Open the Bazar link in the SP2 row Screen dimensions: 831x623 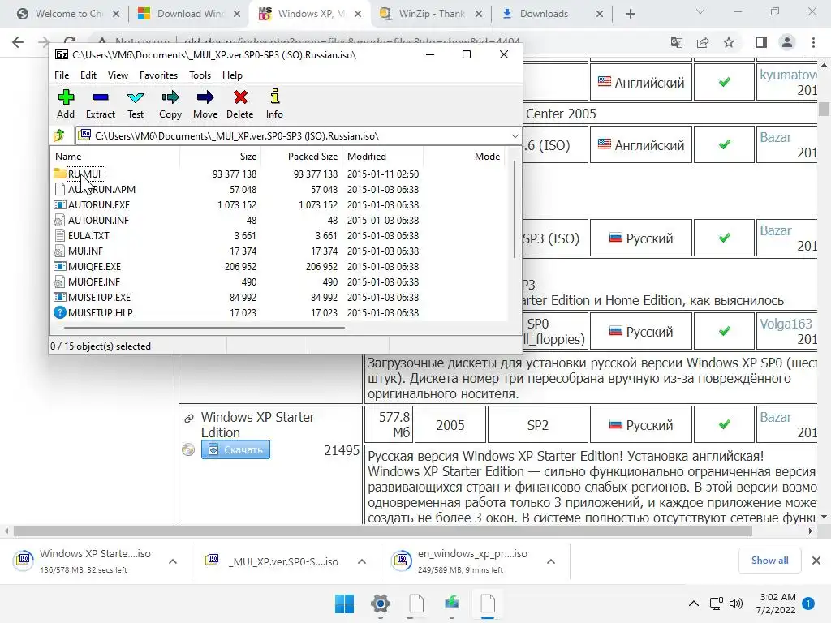[x=775, y=417]
